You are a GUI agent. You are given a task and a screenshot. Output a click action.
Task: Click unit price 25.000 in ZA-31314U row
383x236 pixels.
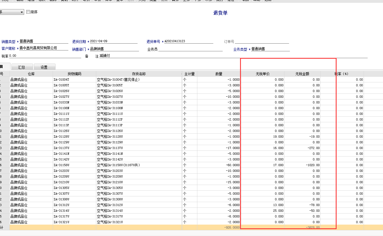[263, 211]
